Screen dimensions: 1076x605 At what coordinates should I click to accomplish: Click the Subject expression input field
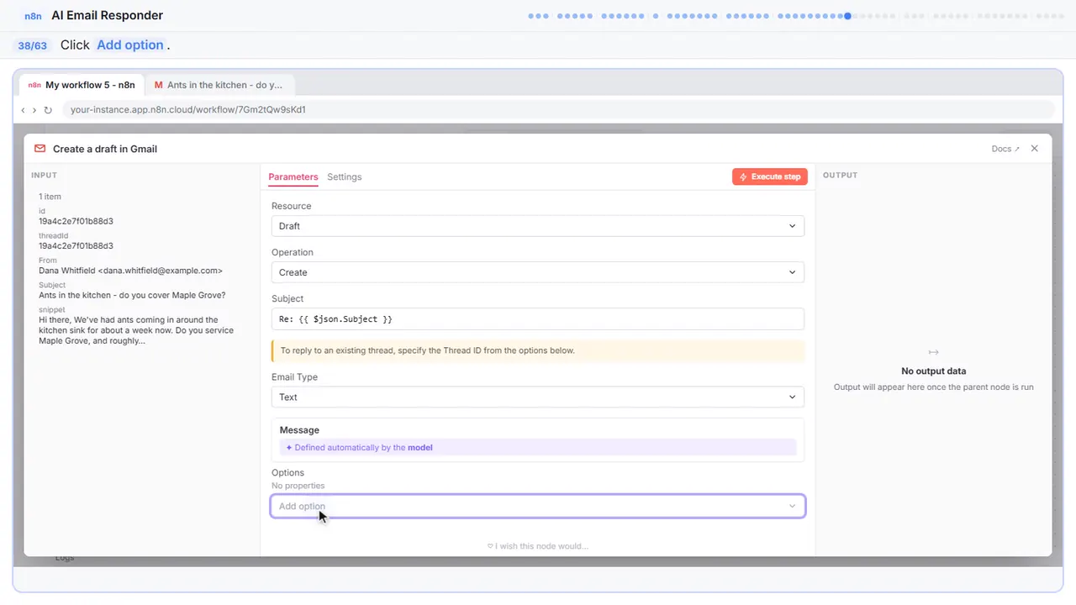[x=538, y=319]
